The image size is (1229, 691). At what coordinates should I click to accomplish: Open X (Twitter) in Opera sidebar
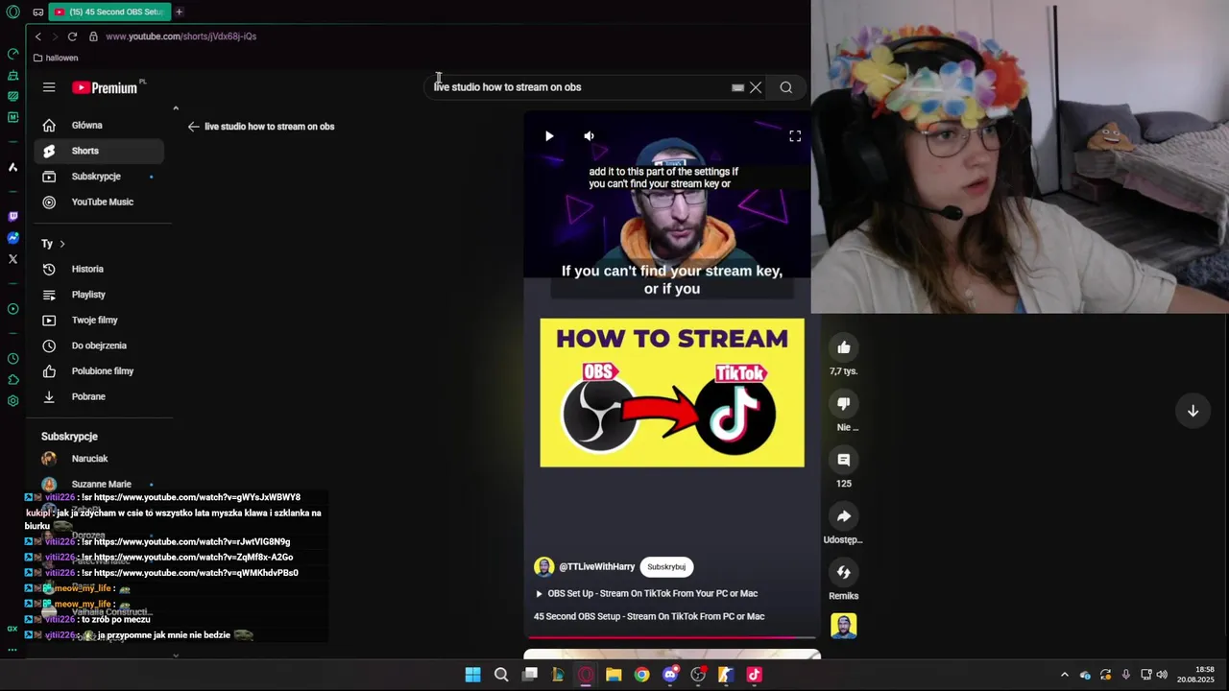12,259
